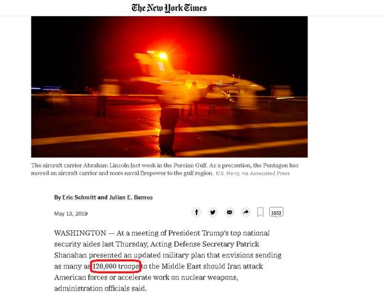Share the article on Facebook
The image size is (382, 293).
tap(197, 212)
